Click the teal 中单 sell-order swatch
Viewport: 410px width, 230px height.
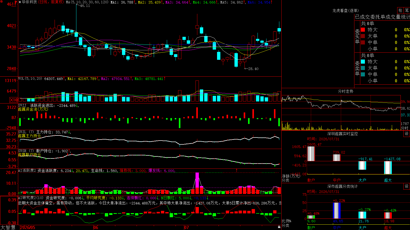click(363, 74)
